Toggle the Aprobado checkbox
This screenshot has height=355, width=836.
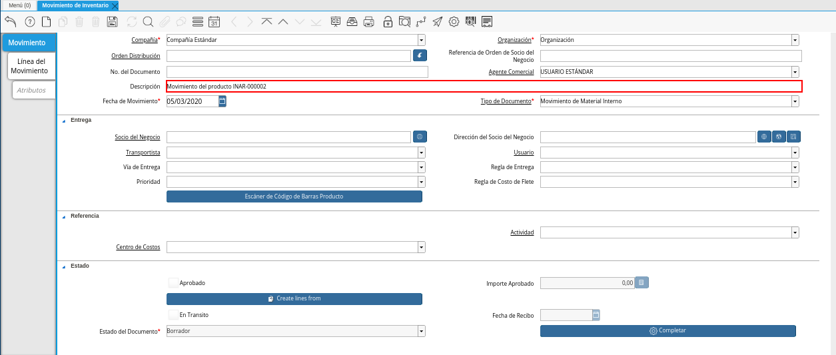pos(173,283)
